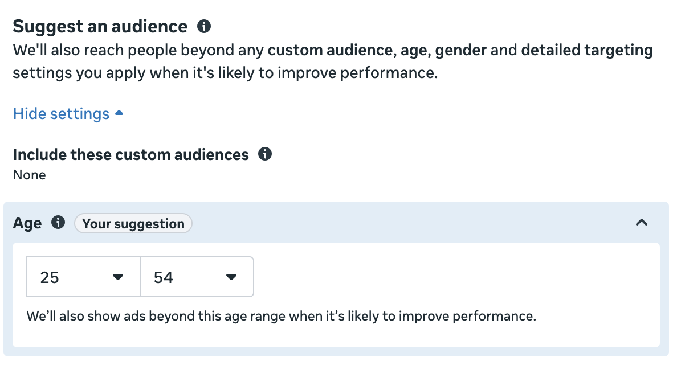677x369 pixels.
Task: Click the arrow in the 25 age box
Action: pos(118,277)
